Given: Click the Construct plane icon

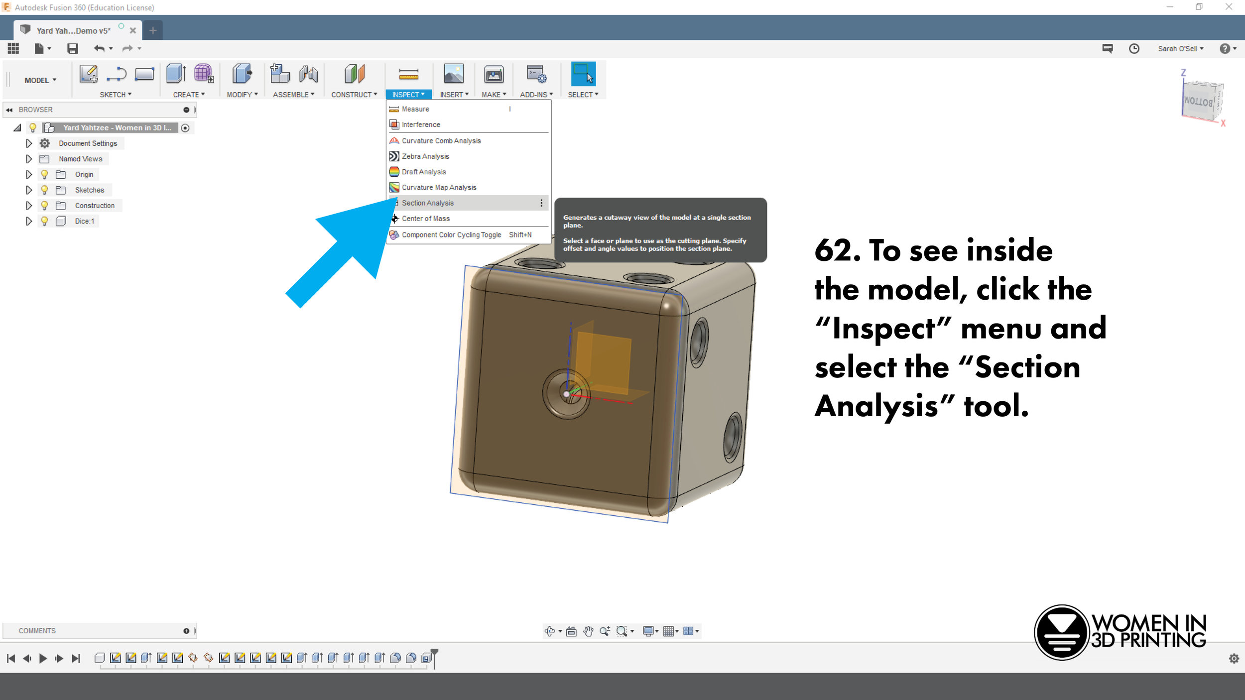Looking at the screenshot, I should point(355,74).
